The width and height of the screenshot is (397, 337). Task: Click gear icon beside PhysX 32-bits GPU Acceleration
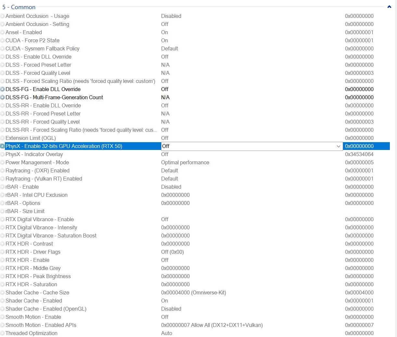pyautogui.click(x=3, y=146)
